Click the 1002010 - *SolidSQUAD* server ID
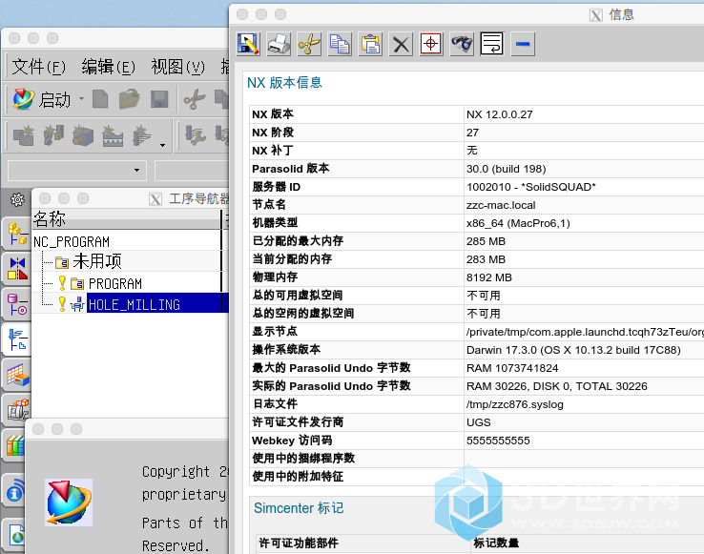The height and width of the screenshot is (554, 704). pyautogui.click(x=530, y=187)
